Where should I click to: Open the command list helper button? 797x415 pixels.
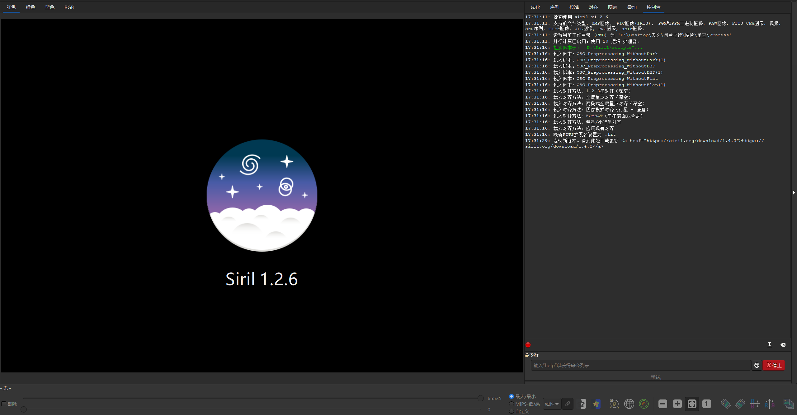point(757,365)
